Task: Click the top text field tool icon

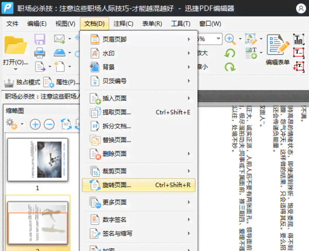Action: 299,39
